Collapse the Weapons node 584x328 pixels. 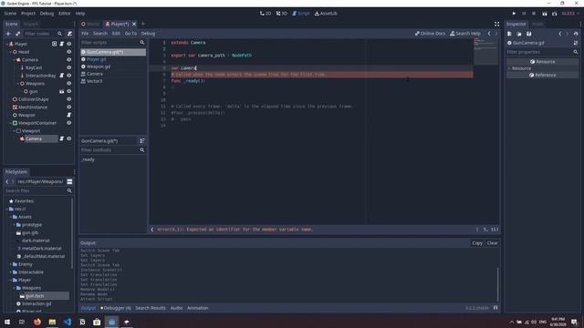pos(18,84)
